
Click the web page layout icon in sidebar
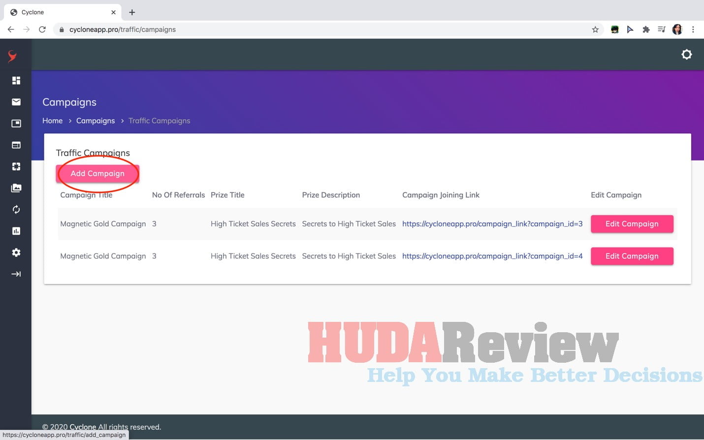[x=16, y=124]
